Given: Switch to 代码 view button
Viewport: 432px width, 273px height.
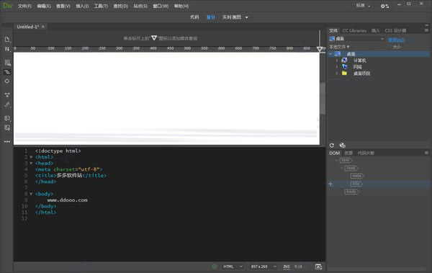Looking at the screenshot, I should click(x=194, y=17).
